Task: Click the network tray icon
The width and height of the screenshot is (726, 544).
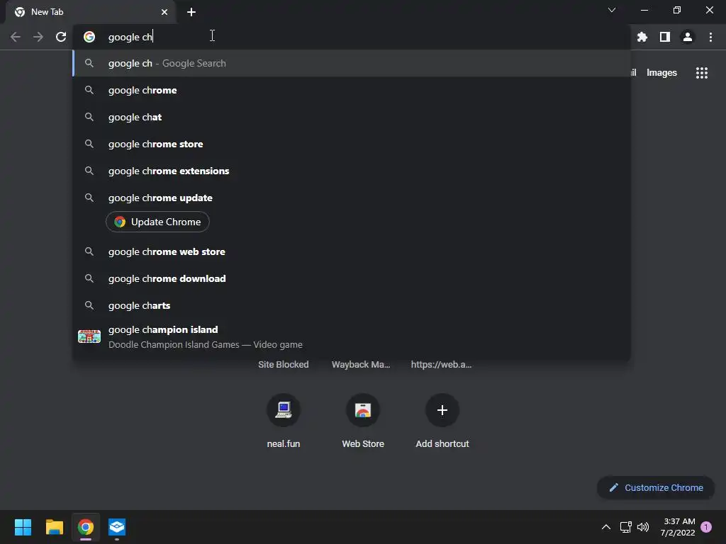Action: click(x=625, y=527)
